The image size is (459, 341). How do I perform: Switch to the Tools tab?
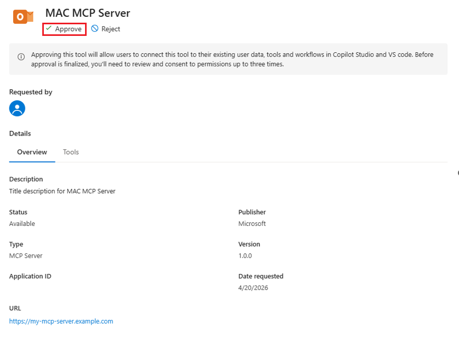71,152
